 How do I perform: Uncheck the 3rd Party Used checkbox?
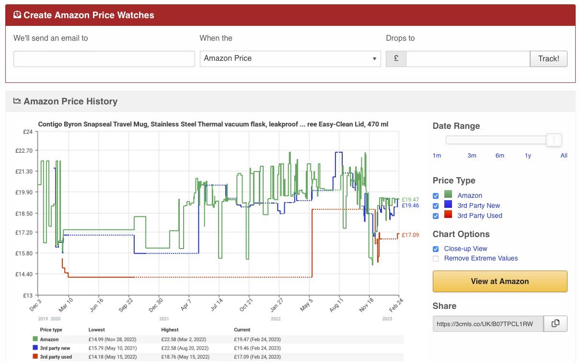pos(436,216)
